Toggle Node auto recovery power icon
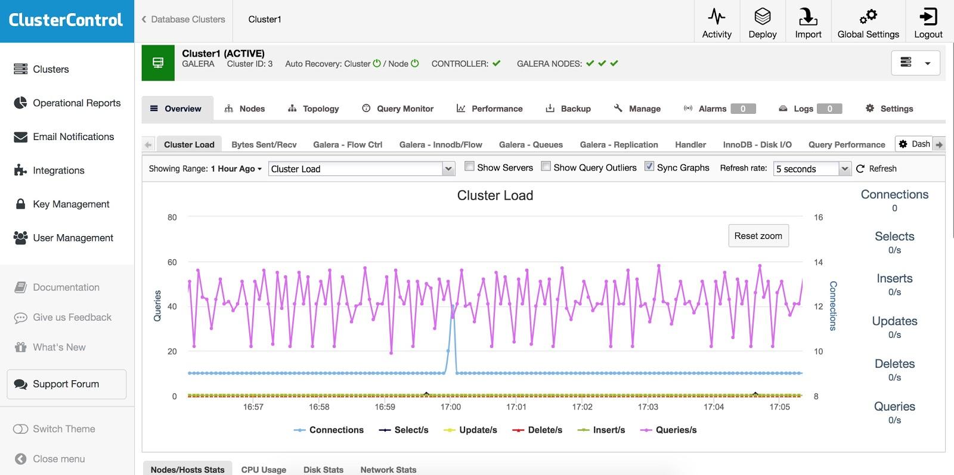 pos(415,64)
